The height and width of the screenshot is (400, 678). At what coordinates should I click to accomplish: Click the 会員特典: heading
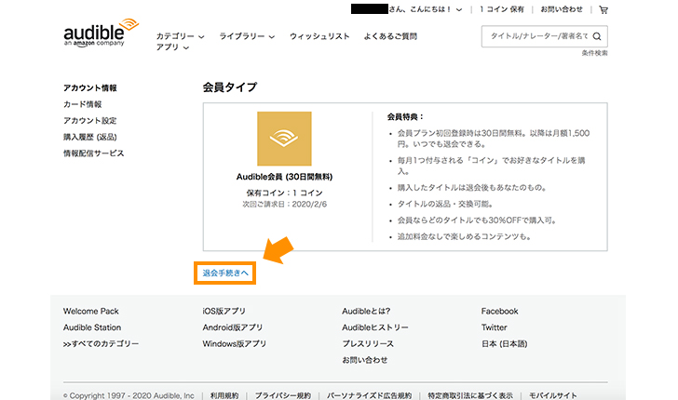point(405,116)
